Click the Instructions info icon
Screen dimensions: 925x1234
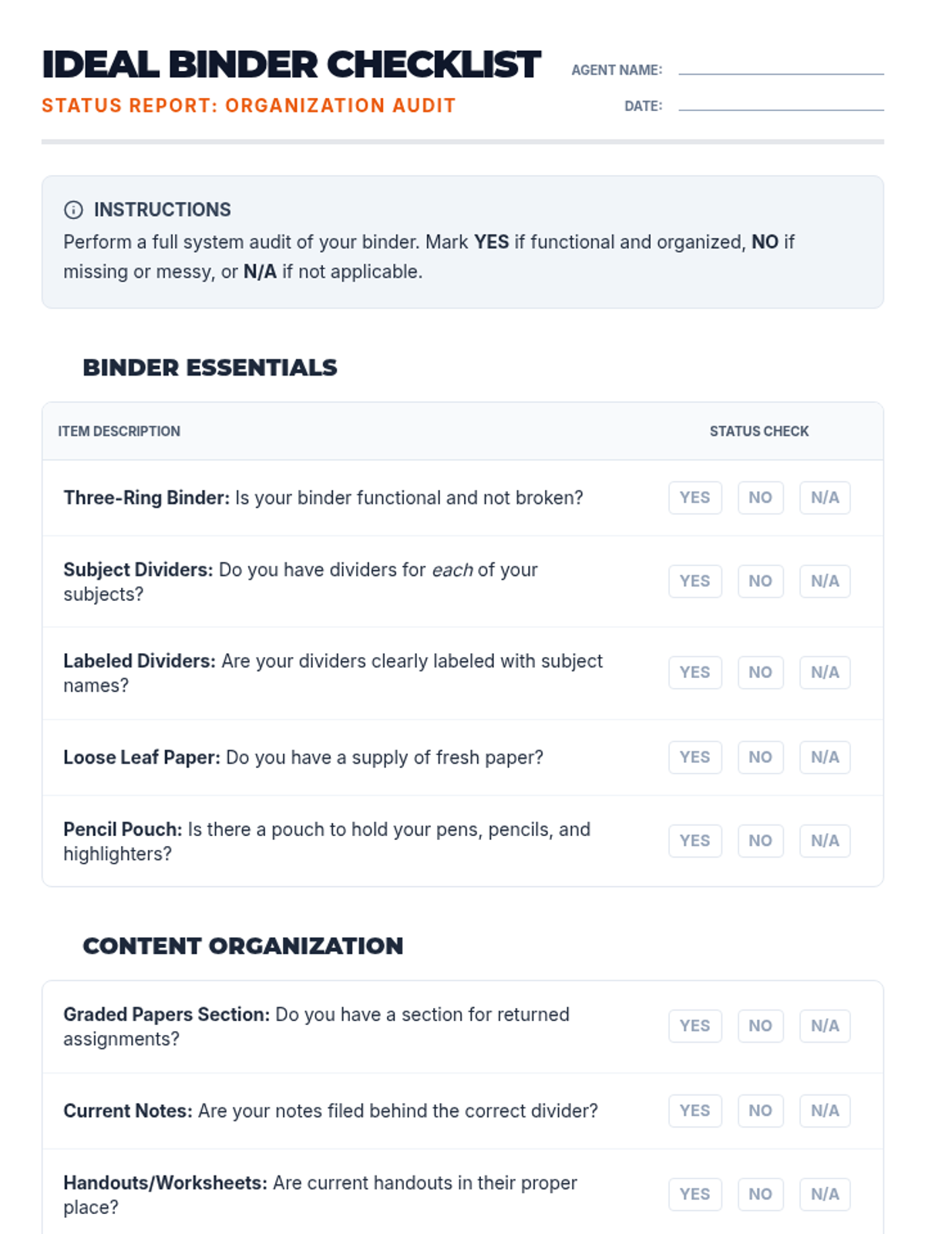pos(73,210)
